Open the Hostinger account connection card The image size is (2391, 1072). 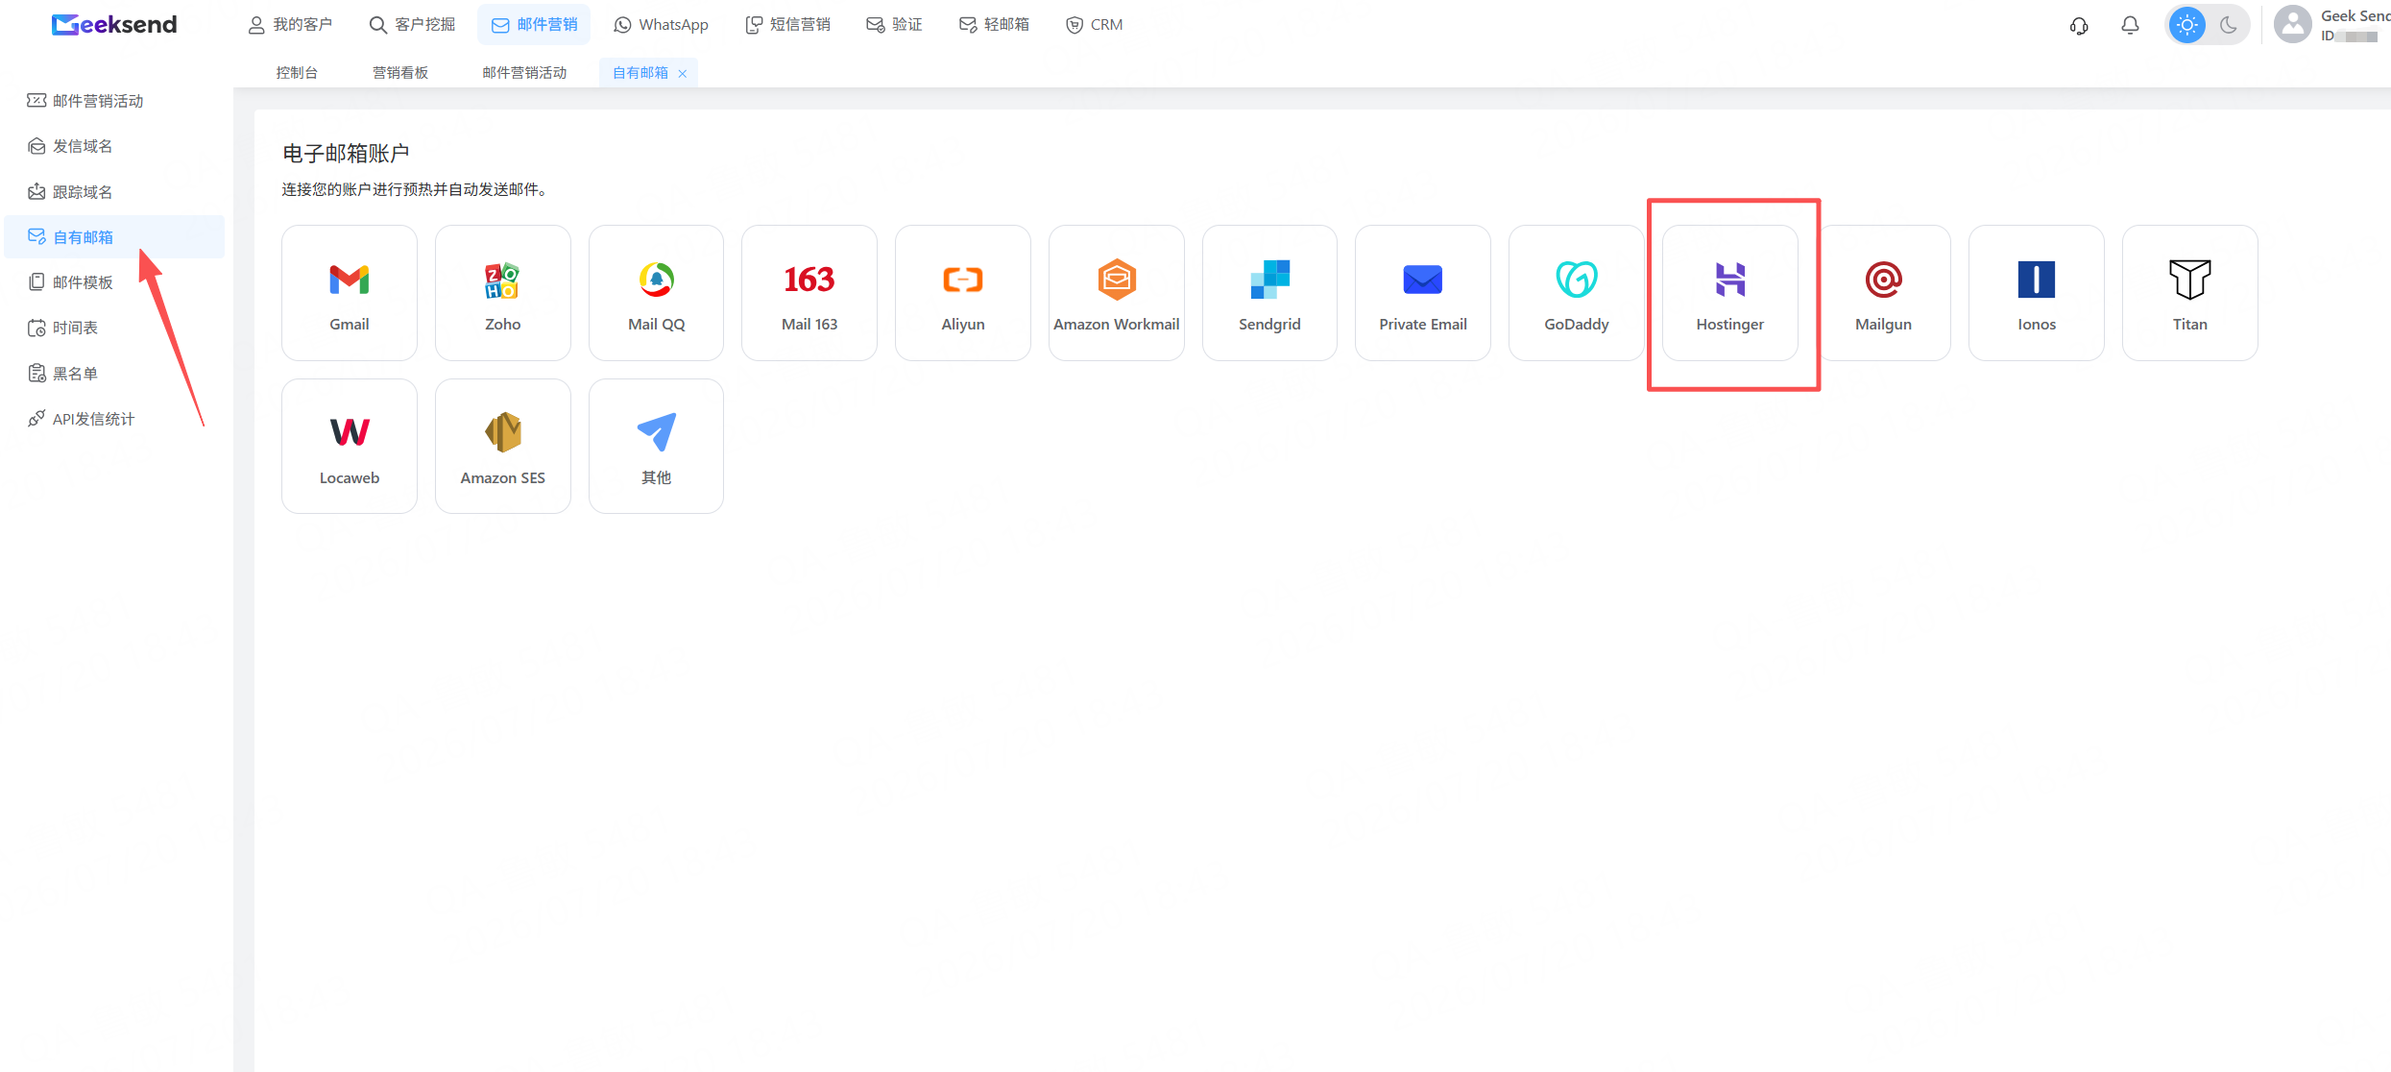click(1729, 293)
